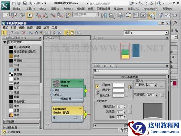181x136 pixels.
Task: Toggle the self-illumination 颜色 checkbox
Action: pos(136,85)
